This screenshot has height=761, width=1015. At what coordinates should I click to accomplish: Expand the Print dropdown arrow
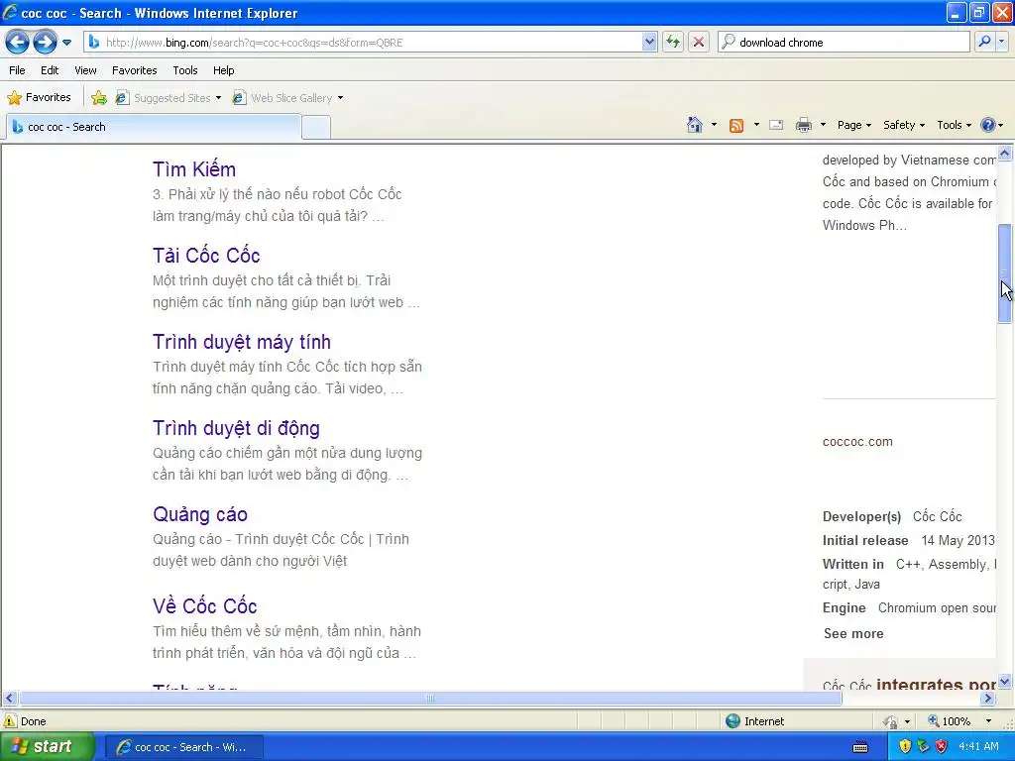click(x=823, y=125)
